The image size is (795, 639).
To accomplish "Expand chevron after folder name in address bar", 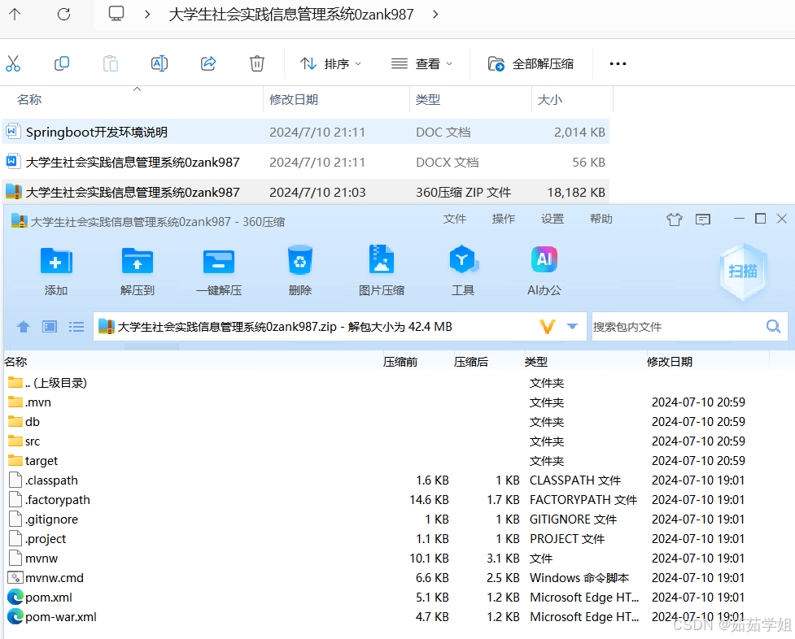I will [x=435, y=14].
